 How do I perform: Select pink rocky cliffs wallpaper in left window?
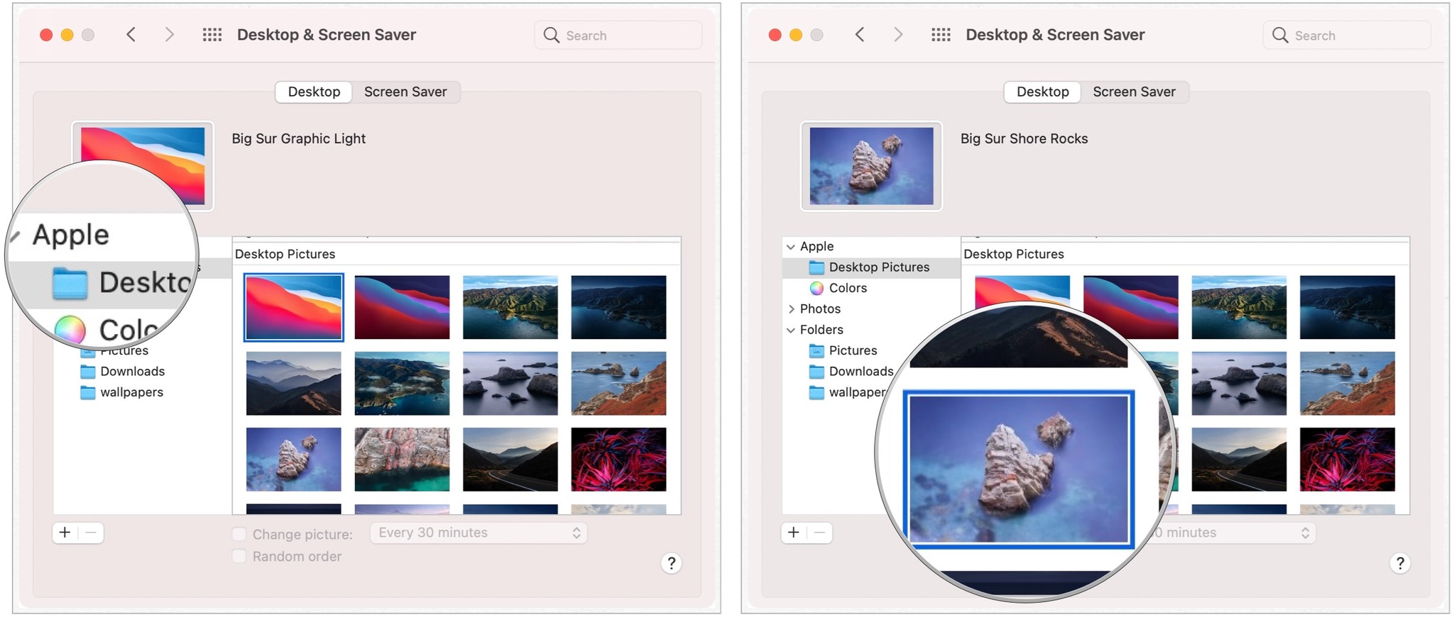click(x=402, y=459)
